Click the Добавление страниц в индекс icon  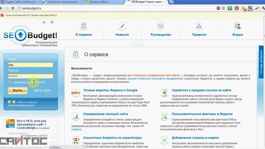point(164,140)
